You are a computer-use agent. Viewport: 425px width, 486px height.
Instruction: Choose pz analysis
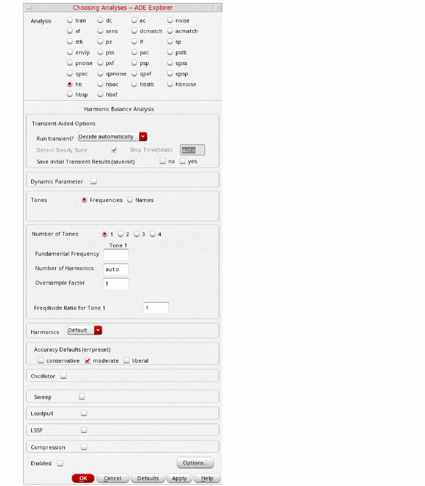click(x=100, y=42)
